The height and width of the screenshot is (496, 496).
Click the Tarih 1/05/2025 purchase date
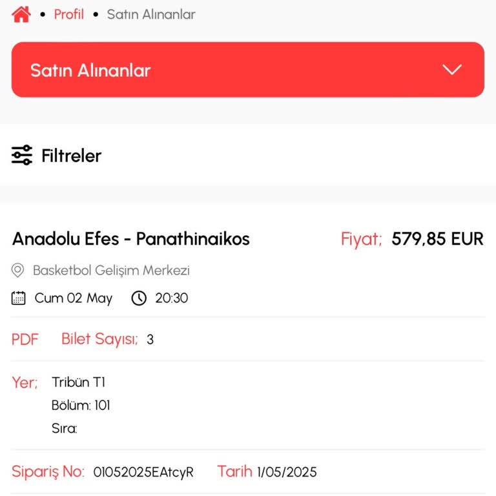point(267,472)
